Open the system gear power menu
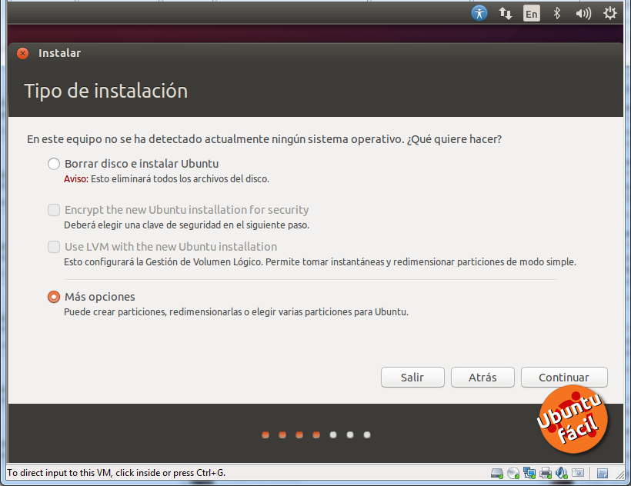Viewport: 631px width, 486px height. click(x=609, y=14)
